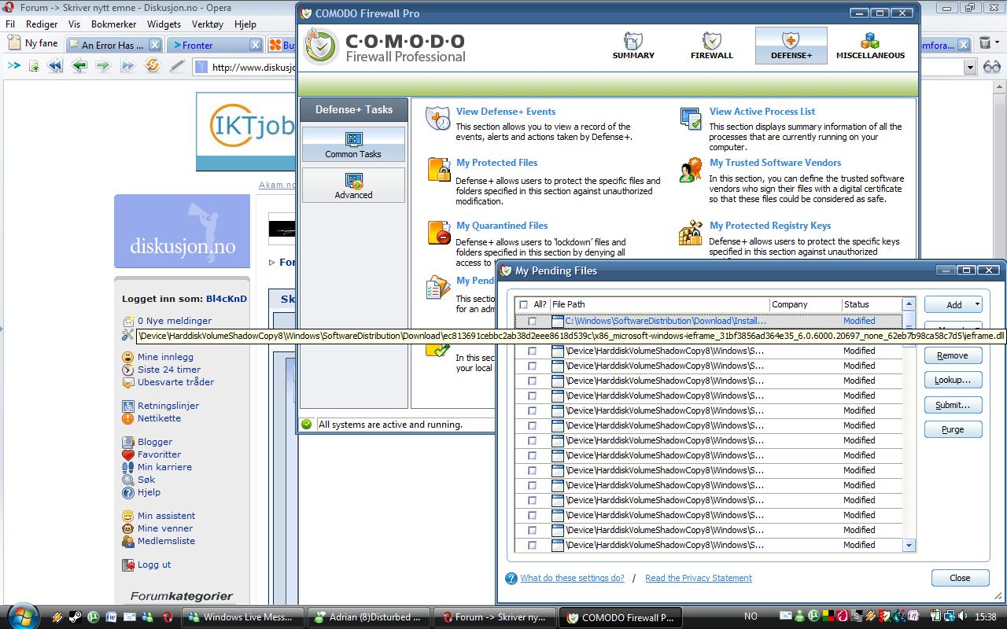Open the Rediger menu
This screenshot has height=629, width=1007.
42,24
